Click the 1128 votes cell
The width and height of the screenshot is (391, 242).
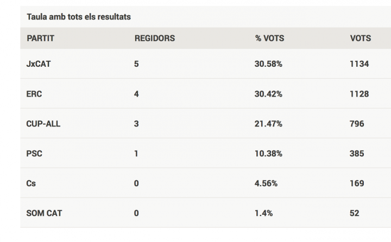360,94
